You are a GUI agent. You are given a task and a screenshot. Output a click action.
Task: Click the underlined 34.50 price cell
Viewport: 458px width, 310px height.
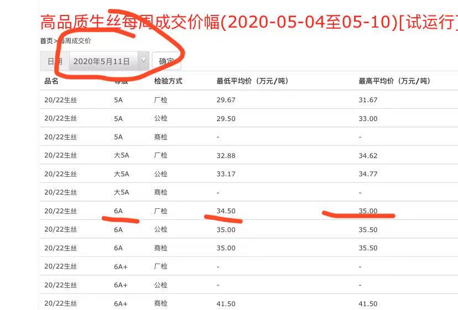click(x=226, y=211)
